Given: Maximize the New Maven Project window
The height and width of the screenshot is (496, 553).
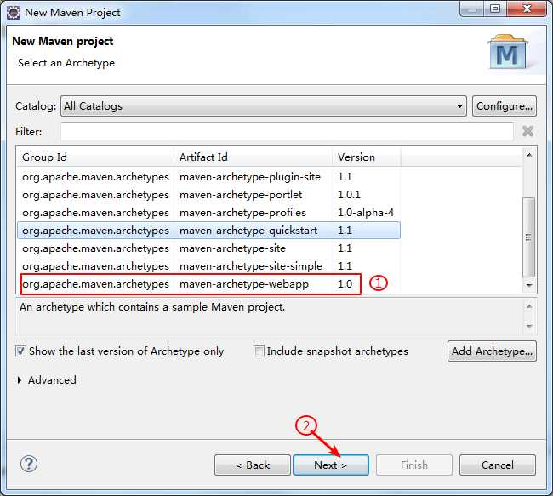Looking at the screenshot, I should click(x=495, y=9).
